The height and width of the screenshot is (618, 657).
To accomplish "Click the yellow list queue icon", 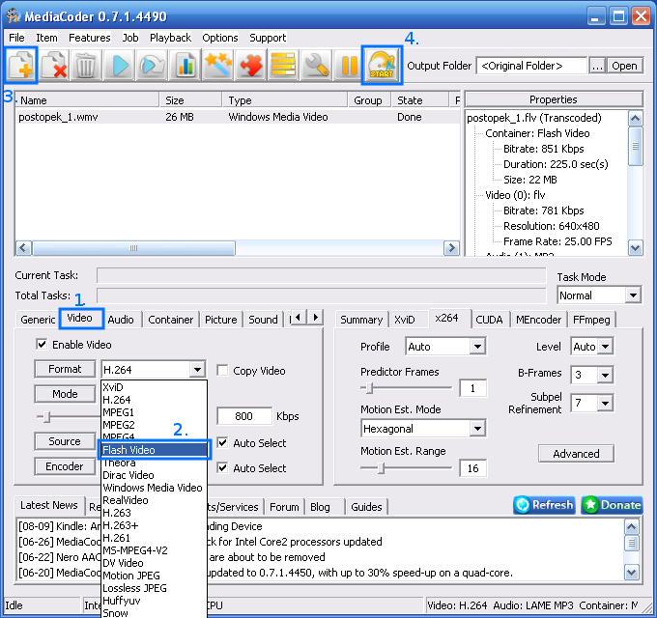I will click(x=283, y=66).
